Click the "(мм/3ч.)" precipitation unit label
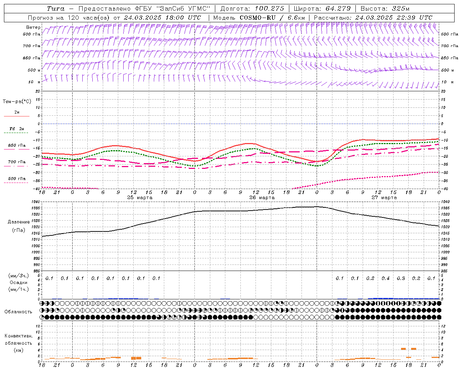Viewport: 460px width, 368px height. [x=19, y=276]
